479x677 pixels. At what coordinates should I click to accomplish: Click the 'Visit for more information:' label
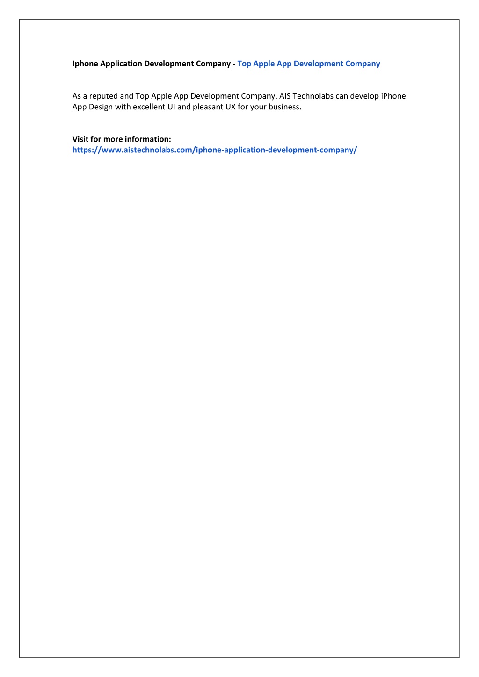point(122,139)
